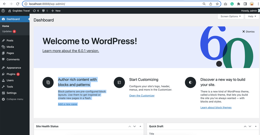Click the browser address bar URL
260x135 pixels.
[x=112, y=4]
